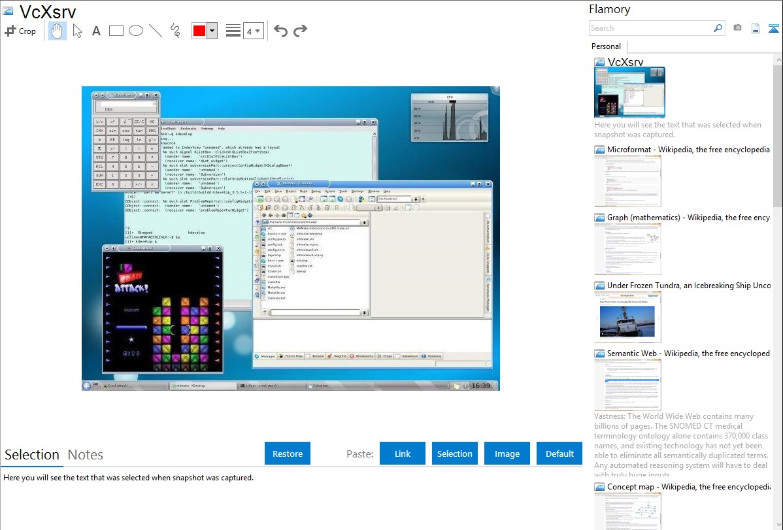
Task: Open Under Frozen Tundra snapshot entry
Action: click(689, 285)
